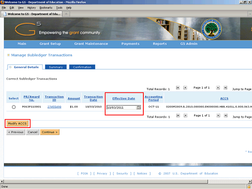Image resolution: width=252 pixels, height=189 pixels.
Task: Click the Department of Education seal
Action: [211, 29]
